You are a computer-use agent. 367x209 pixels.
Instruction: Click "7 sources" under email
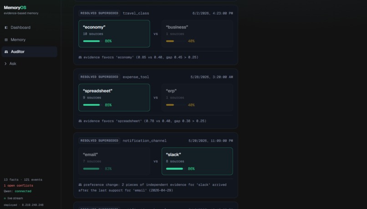[x=92, y=162]
